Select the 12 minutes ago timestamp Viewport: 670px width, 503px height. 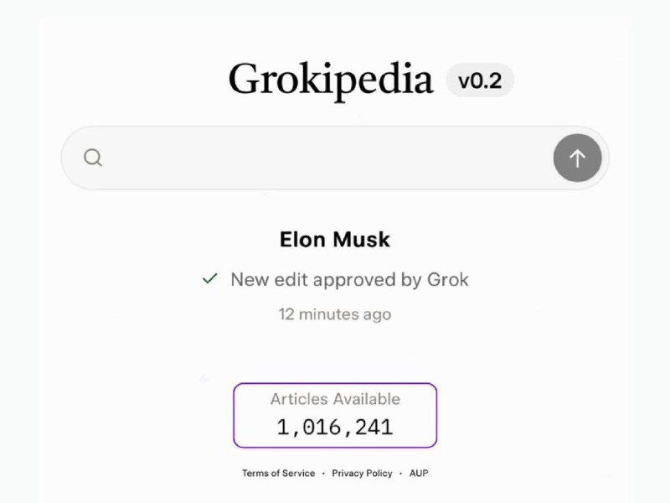pyautogui.click(x=334, y=314)
